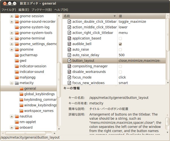Click the key icon for audible_bell

point(69,44)
